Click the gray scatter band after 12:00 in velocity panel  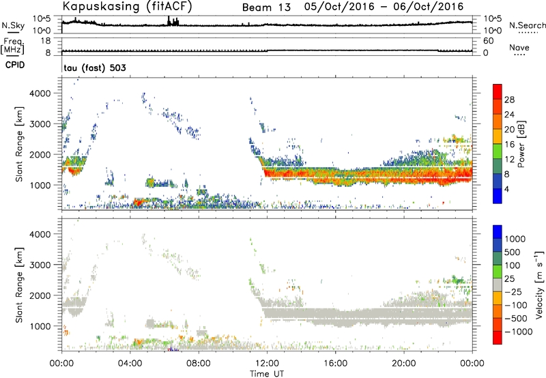[367, 316]
